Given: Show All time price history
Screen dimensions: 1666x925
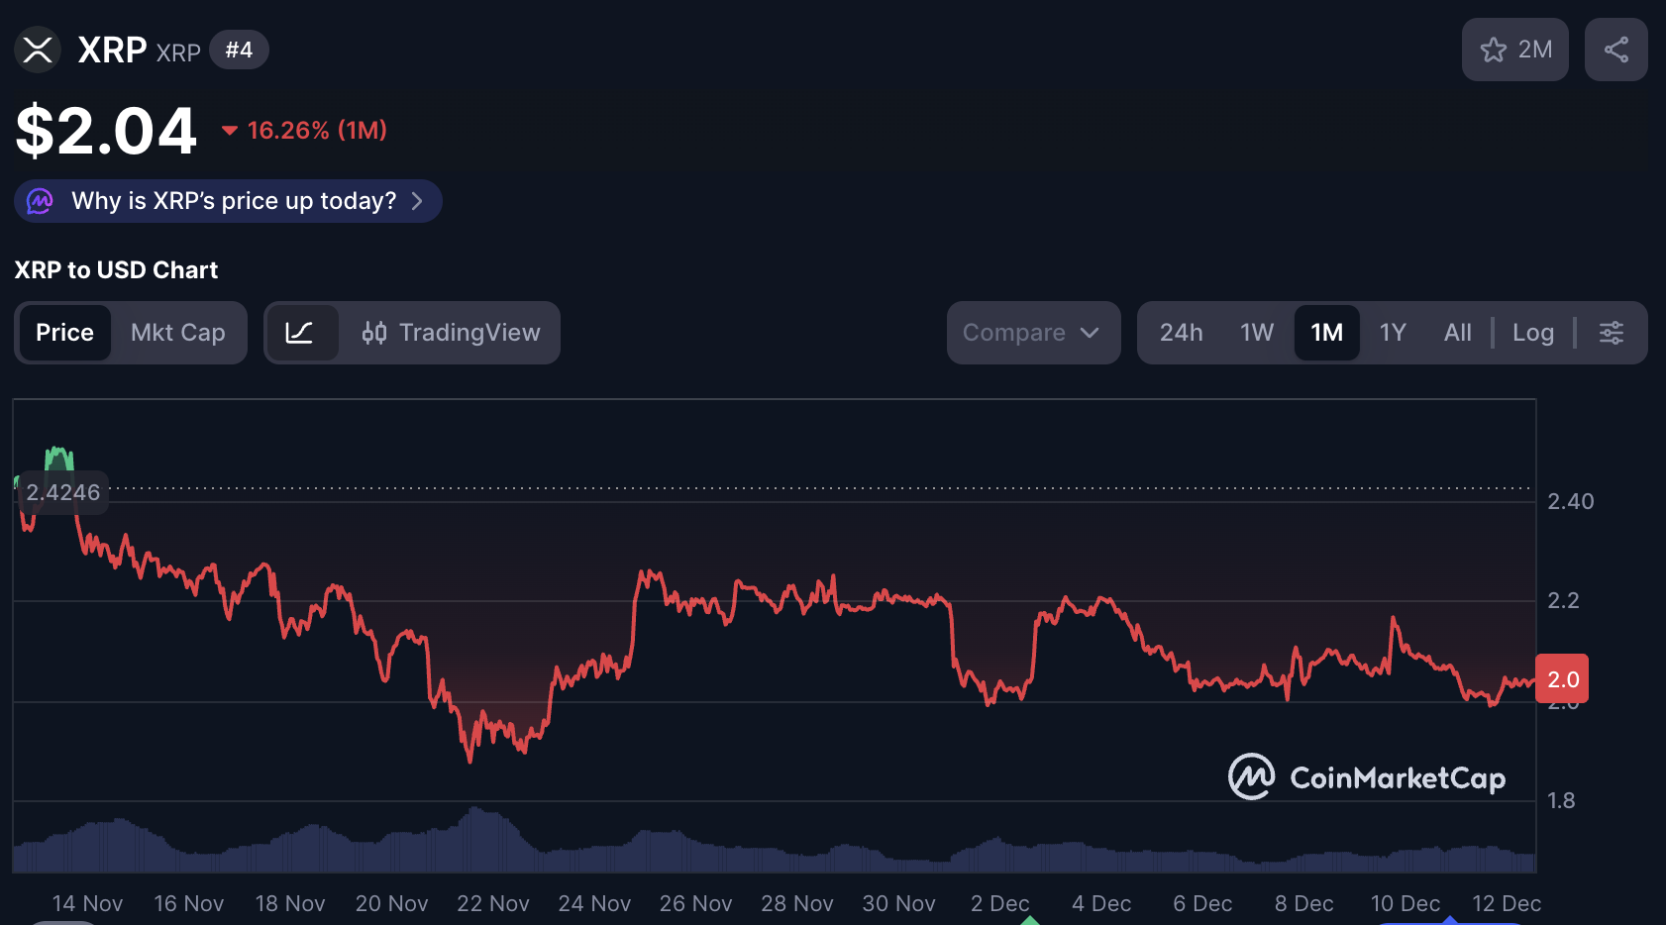Looking at the screenshot, I should 1457,333.
